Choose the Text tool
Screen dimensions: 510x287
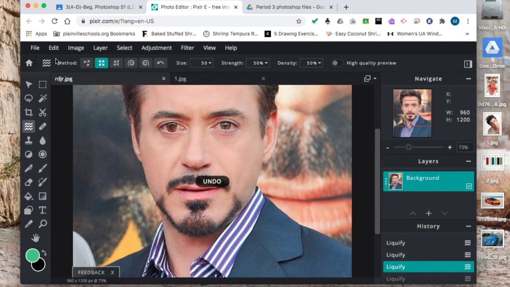pyautogui.click(x=43, y=210)
